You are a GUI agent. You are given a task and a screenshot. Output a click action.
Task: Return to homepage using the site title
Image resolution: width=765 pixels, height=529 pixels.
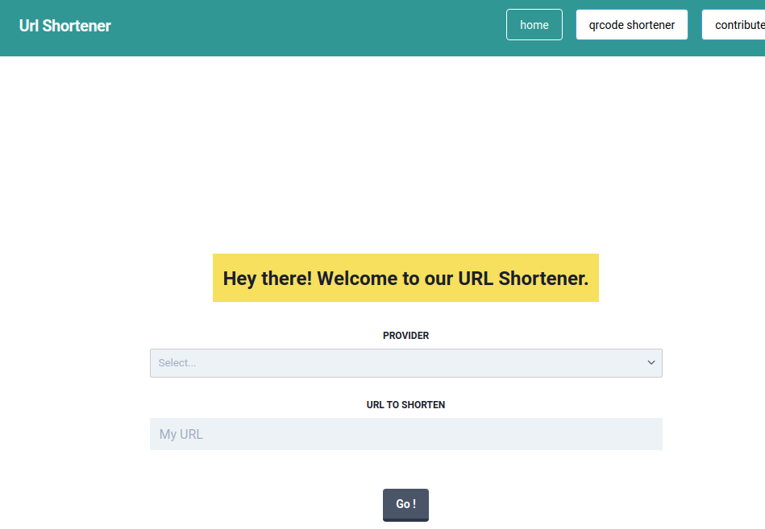click(x=64, y=25)
